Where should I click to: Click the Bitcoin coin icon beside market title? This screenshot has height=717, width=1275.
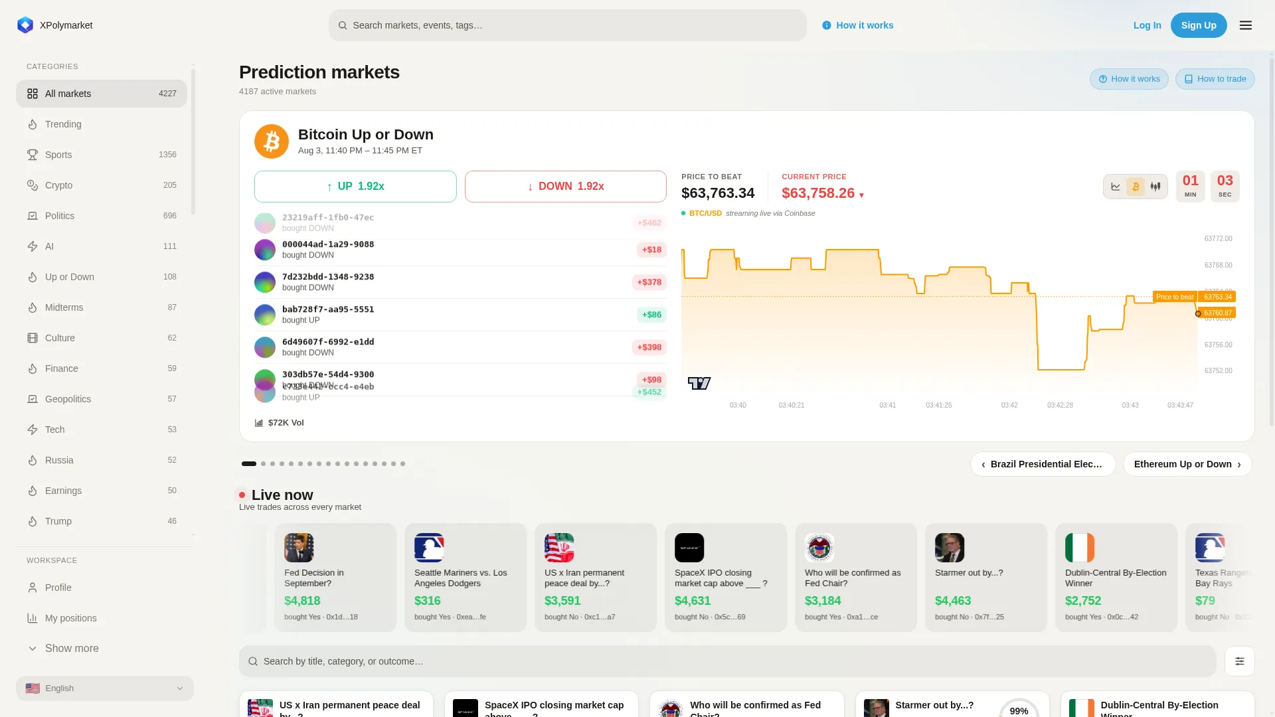click(272, 141)
